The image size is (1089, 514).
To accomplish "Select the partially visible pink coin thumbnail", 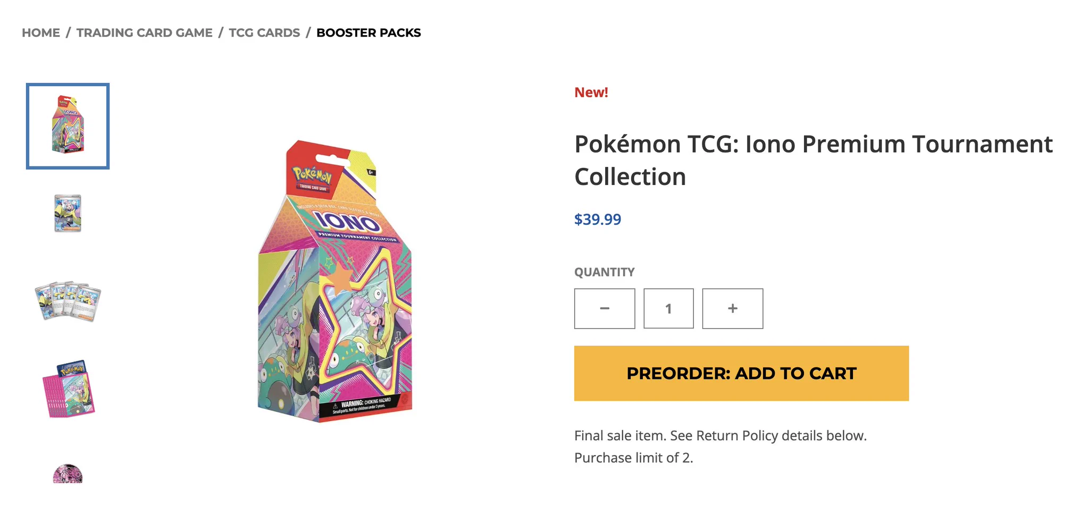I will point(68,474).
